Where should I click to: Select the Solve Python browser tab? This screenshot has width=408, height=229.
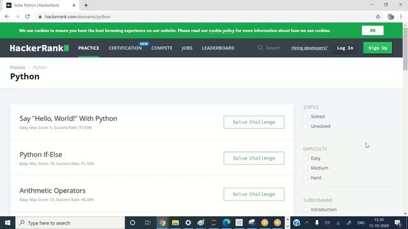coord(40,5)
